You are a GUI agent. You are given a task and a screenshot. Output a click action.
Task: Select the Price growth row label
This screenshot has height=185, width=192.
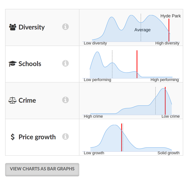[x=37, y=137]
